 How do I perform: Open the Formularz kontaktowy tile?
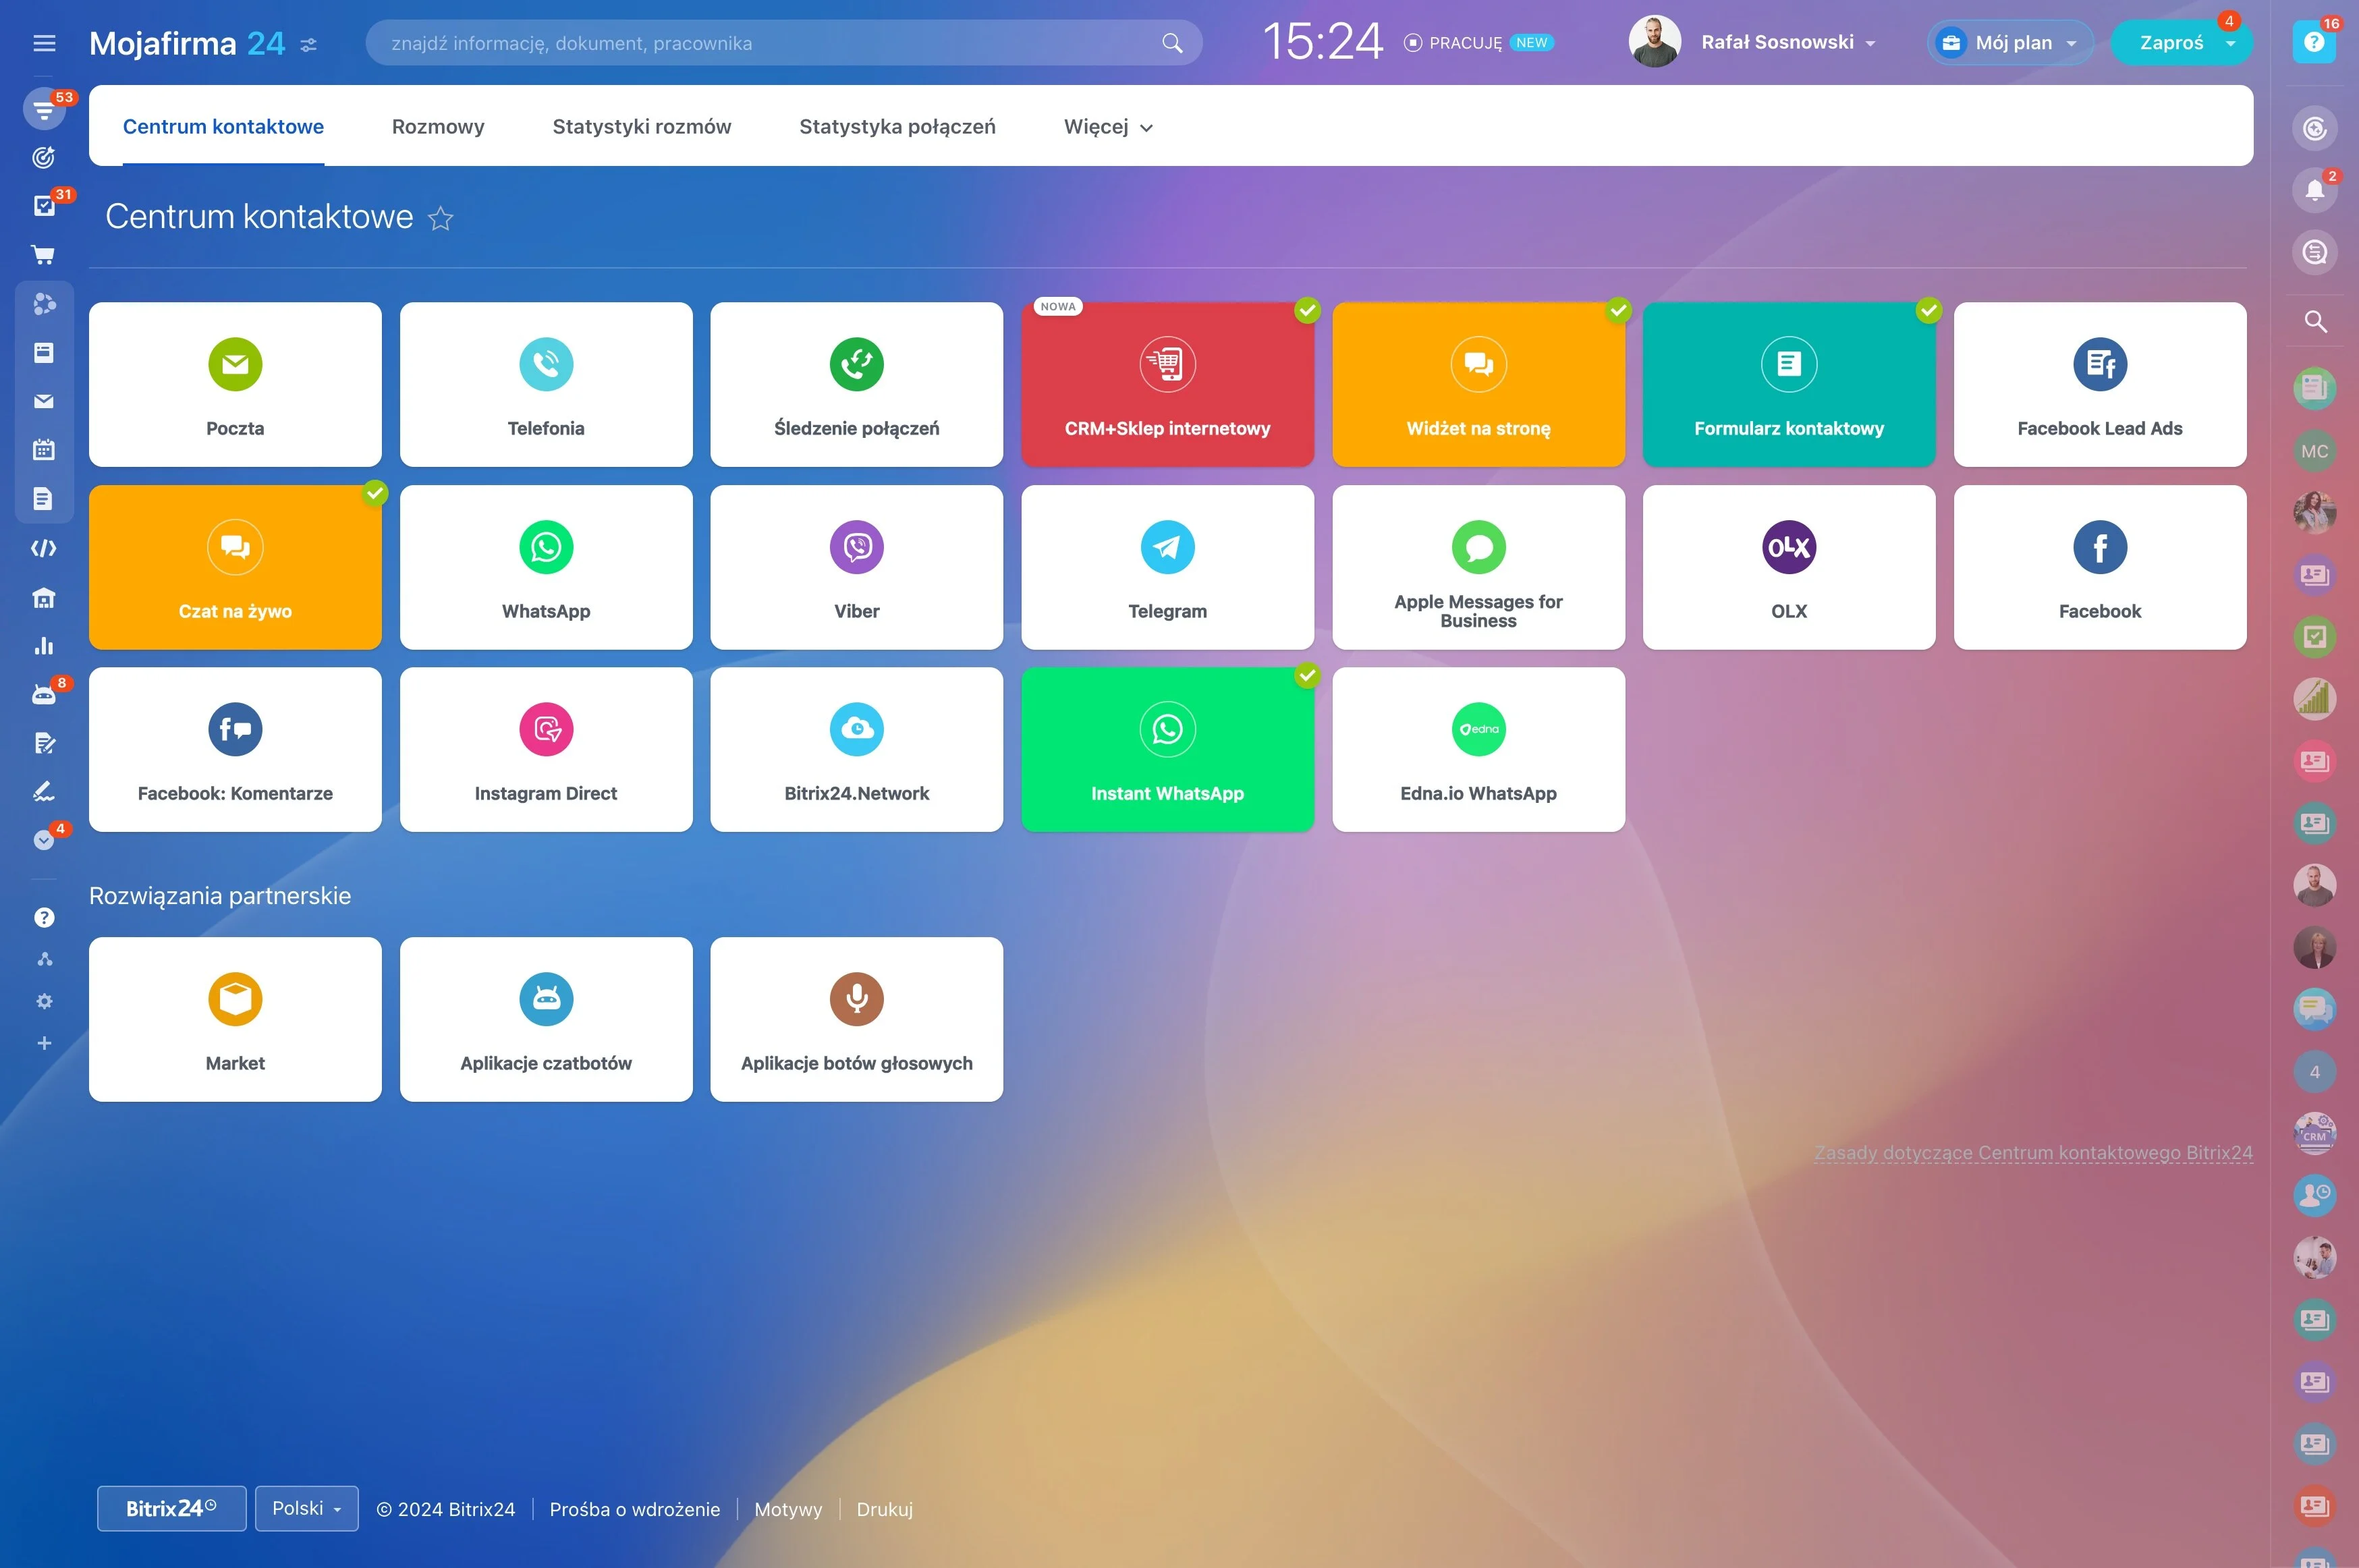[1789, 384]
